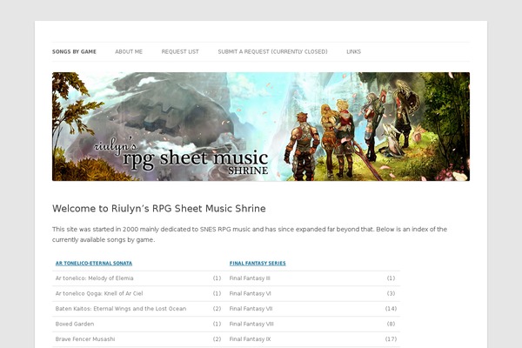The height and width of the screenshot is (348, 522).
Task: Click the (2) count beside Baten Kaitos
Action: [217, 309]
